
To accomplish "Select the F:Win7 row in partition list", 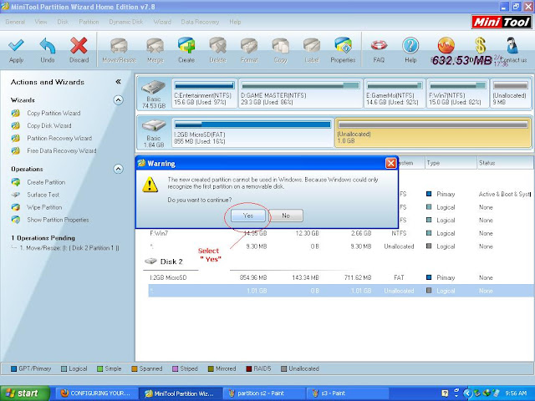I will [339, 233].
